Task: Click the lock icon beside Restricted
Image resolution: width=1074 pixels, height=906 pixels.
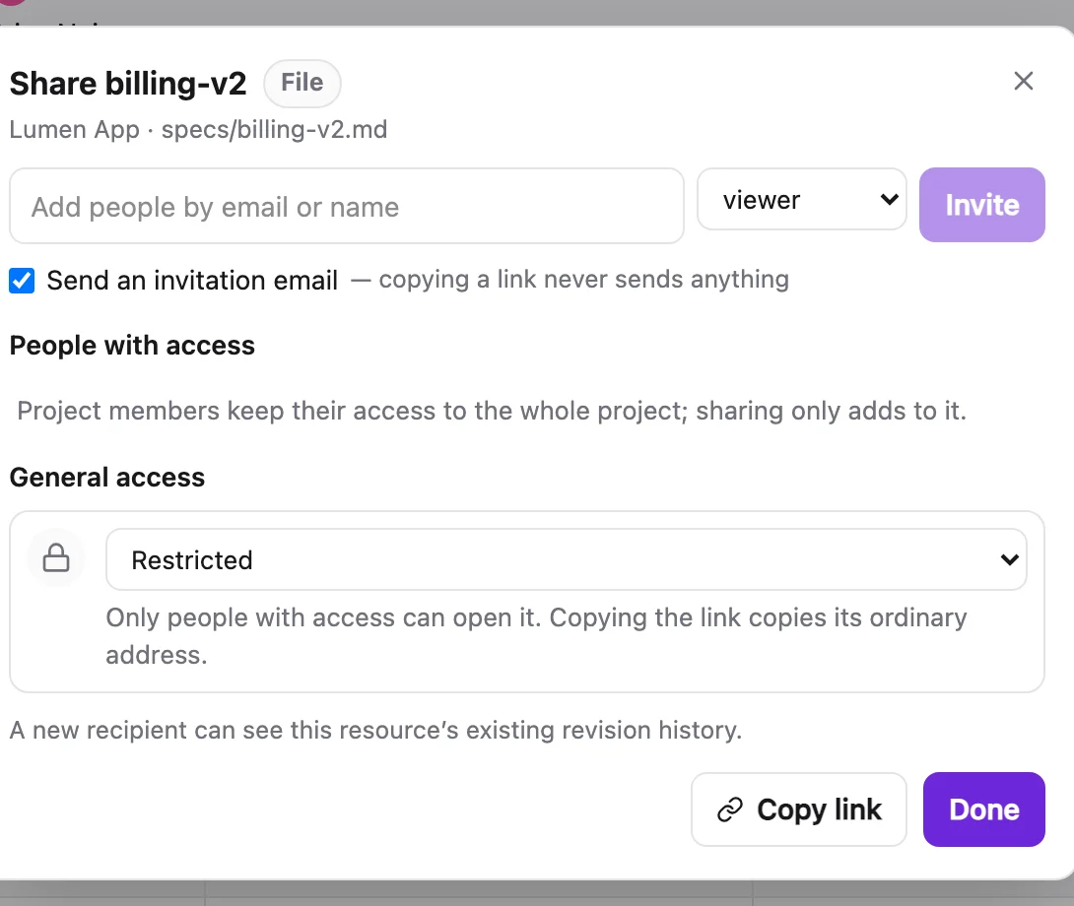Action: [x=56, y=558]
